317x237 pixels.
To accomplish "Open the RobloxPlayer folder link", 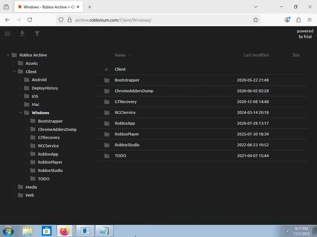I will [127, 134].
